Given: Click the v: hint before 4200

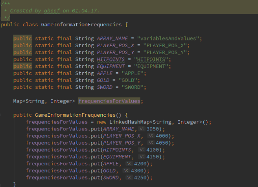Looking at the screenshot, I should point(130,164).
